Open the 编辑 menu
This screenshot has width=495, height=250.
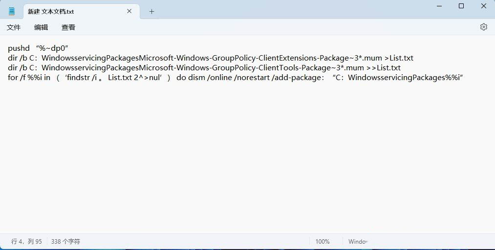pos(41,27)
